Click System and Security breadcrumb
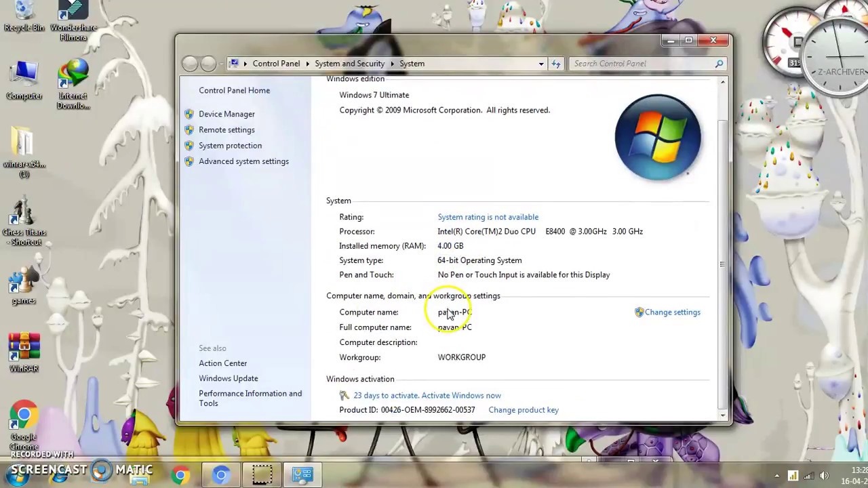 coord(349,64)
